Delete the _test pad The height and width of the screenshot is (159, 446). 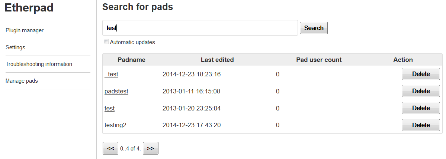(421, 74)
